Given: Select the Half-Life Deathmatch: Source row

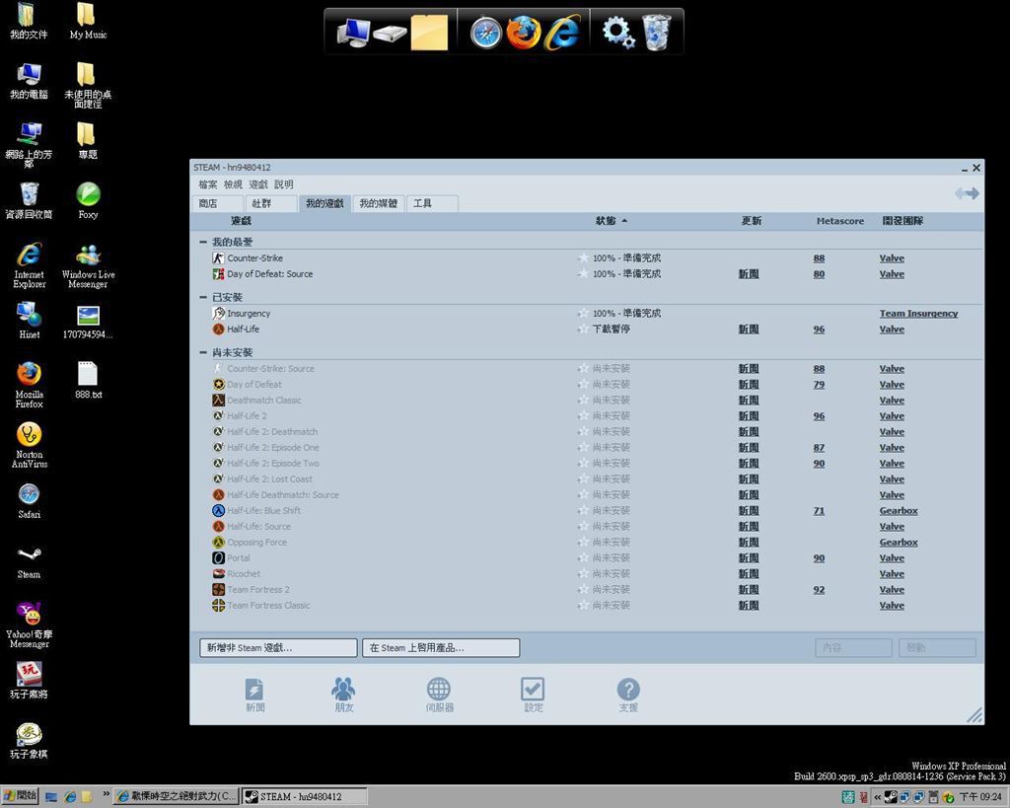Looking at the screenshot, I should coord(587,495).
